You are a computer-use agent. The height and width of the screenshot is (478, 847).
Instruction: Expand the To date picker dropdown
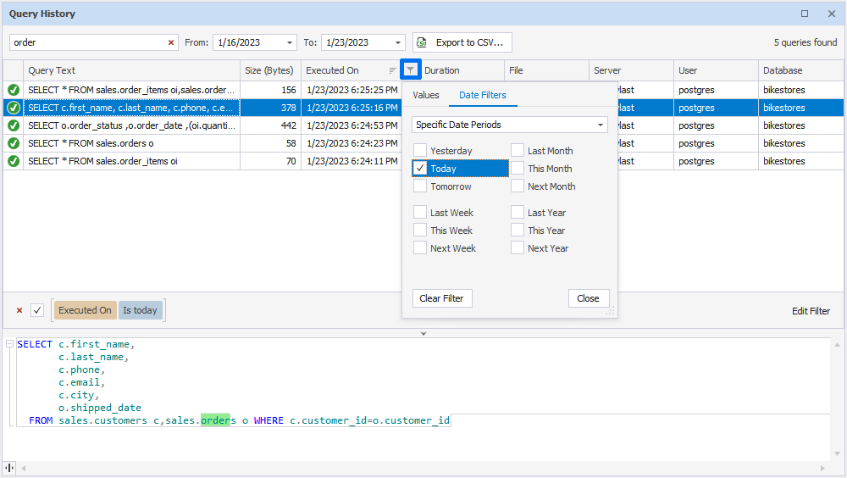[399, 42]
